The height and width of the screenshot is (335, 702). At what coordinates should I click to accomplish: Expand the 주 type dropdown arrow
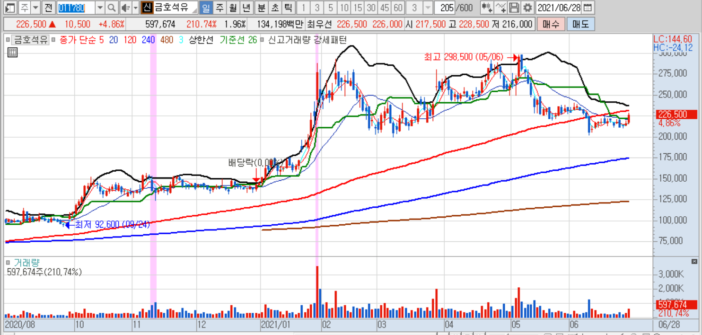(35, 8)
